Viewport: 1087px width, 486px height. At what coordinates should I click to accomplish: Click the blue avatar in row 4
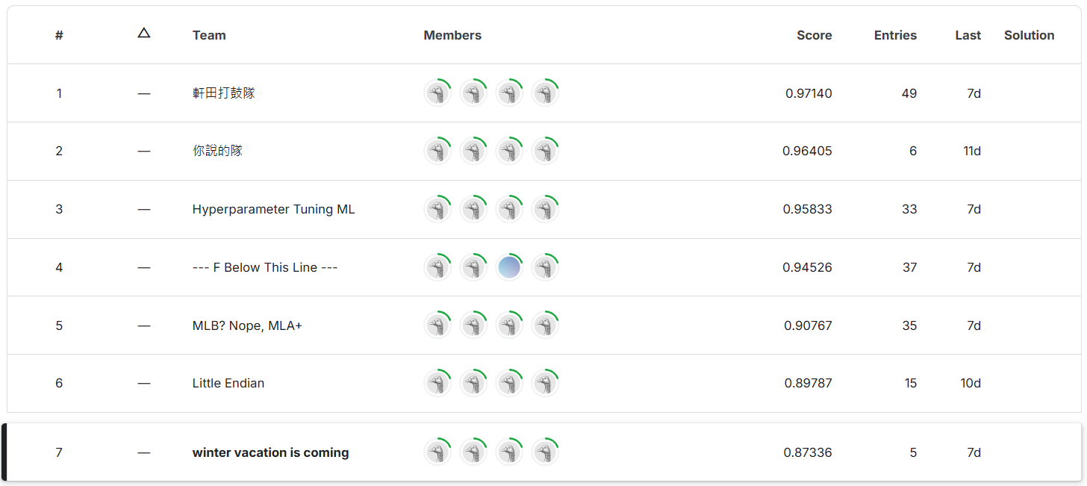tap(509, 267)
